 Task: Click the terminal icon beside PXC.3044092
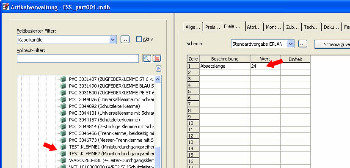pyautogui.click(x=63, y=106)
